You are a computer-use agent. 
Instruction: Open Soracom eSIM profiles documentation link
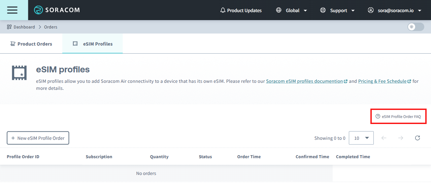[x=307, y=81]
